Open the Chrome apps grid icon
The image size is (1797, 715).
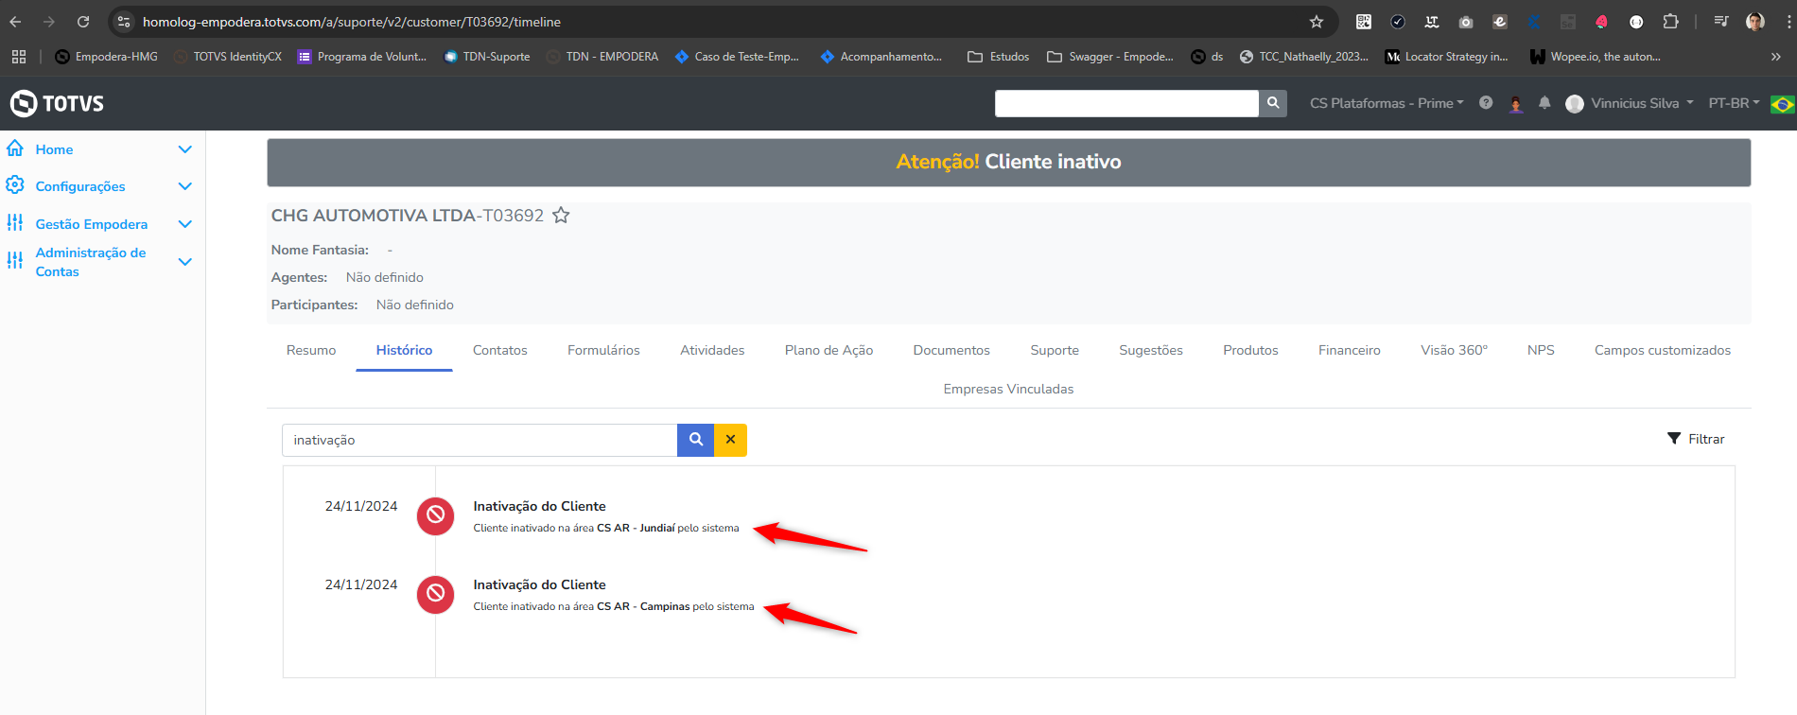19,57
